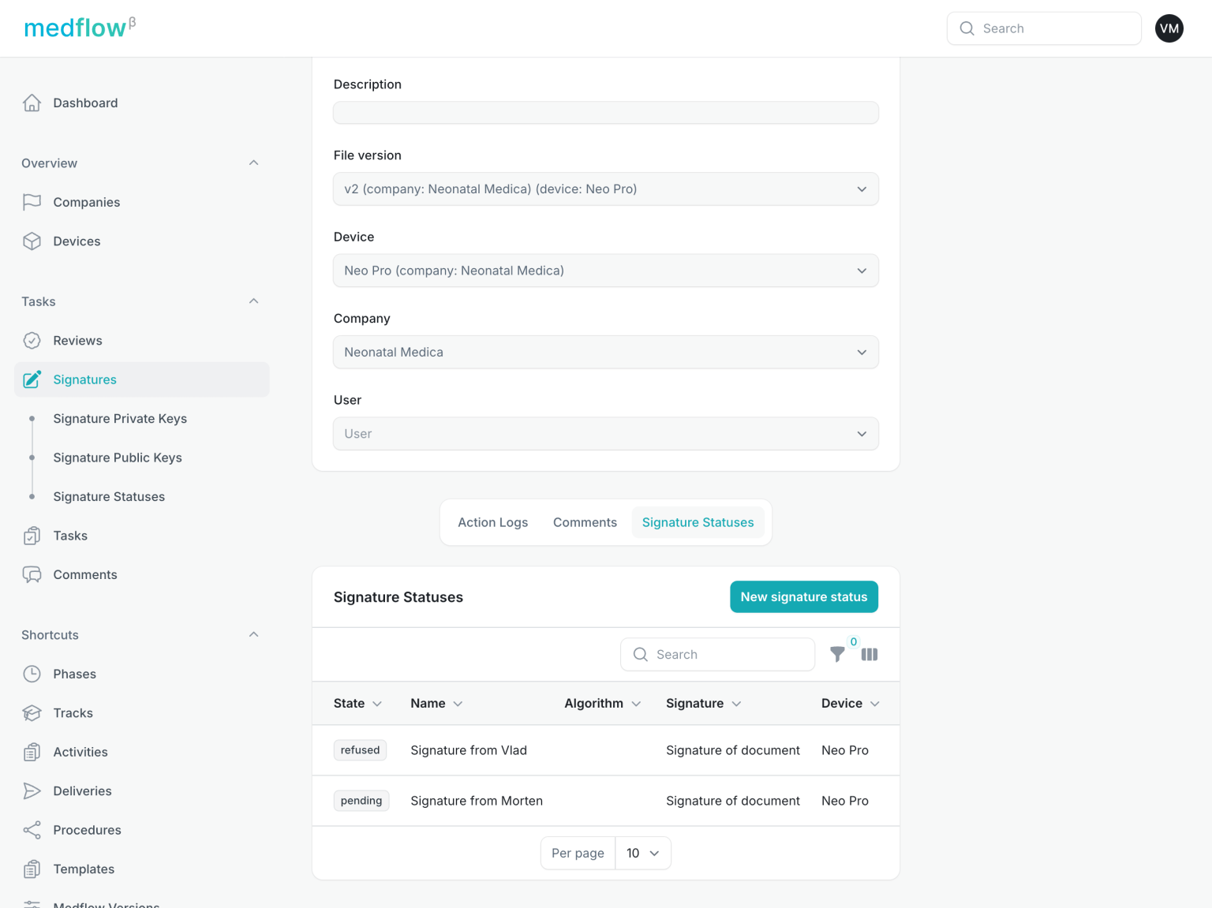Select the Companies flag icon
Screen dimensions: 1212x908
click(x=32, y=202)
